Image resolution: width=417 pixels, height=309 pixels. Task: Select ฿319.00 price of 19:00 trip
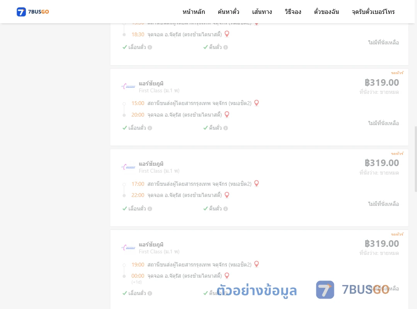click(x=381, y=243)
